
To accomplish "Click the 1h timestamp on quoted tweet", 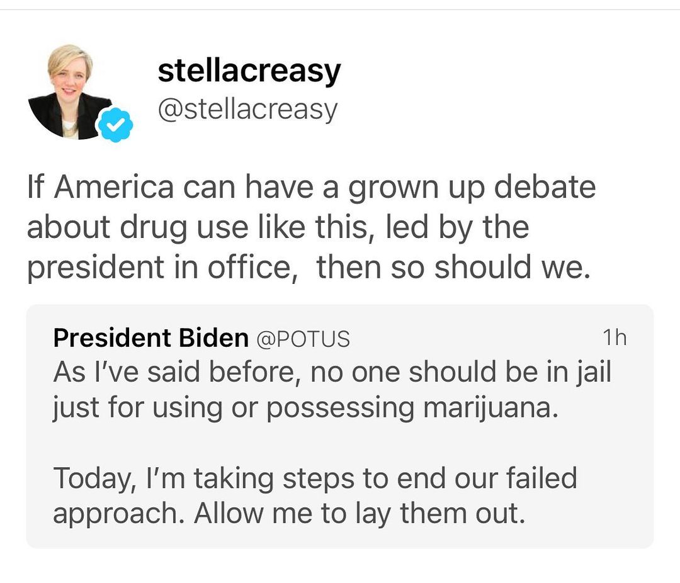I will [x=614, y=338].
